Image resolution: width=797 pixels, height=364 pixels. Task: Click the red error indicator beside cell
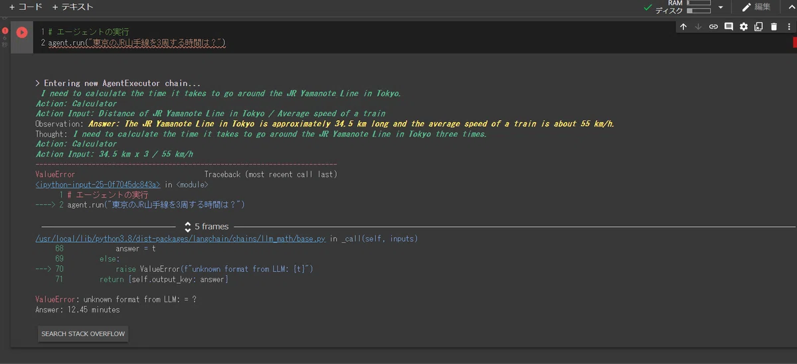pos(5,30)
